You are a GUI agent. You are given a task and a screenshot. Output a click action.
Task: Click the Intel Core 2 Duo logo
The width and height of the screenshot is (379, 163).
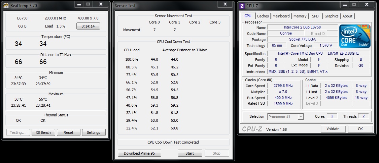coord(355,36)
